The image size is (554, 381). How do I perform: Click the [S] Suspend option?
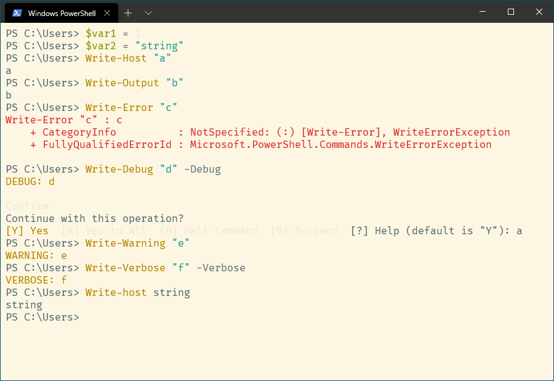[x=304, y=231]
